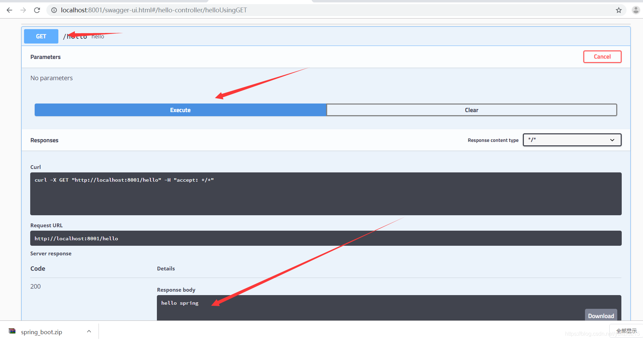
Task: Click the spring_boot.zip file icon
Action: (x=12, y=331)
